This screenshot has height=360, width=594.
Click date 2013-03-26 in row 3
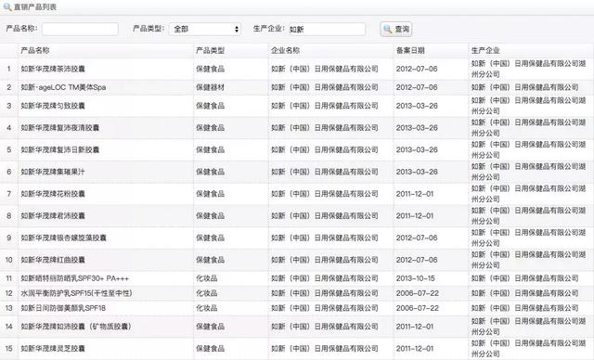pos(417,106)
